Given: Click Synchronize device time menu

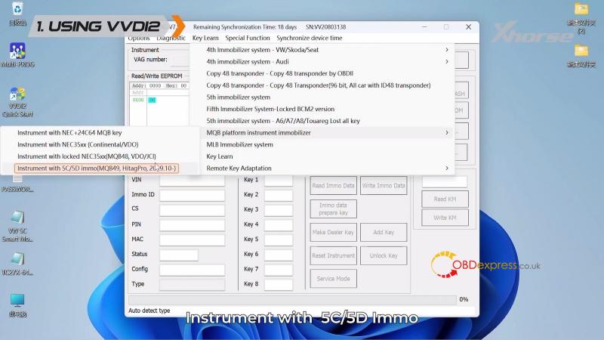Looking at the screenshot, I should (x=310, y=38).
